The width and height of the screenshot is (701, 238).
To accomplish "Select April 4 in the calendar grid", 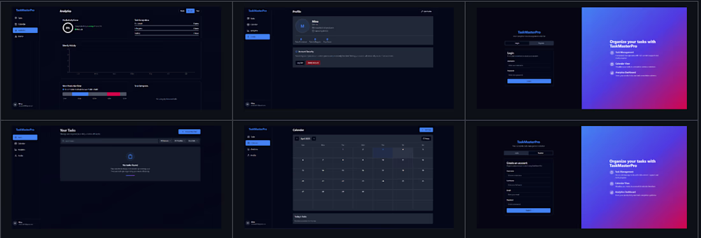I will coord(403,152).
